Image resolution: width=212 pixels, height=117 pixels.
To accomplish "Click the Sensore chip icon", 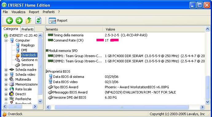I will coord(18,65).
